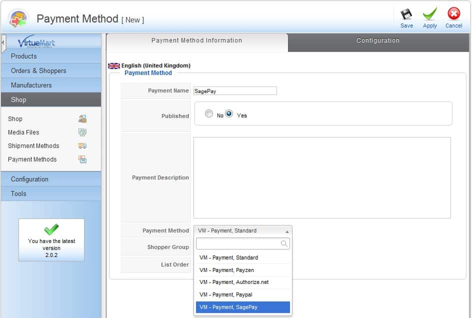Click the List Order label

click(x=175, y=264)
